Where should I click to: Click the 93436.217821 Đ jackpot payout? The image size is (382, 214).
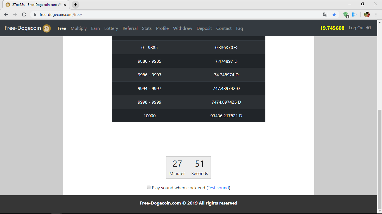[226, 116]
